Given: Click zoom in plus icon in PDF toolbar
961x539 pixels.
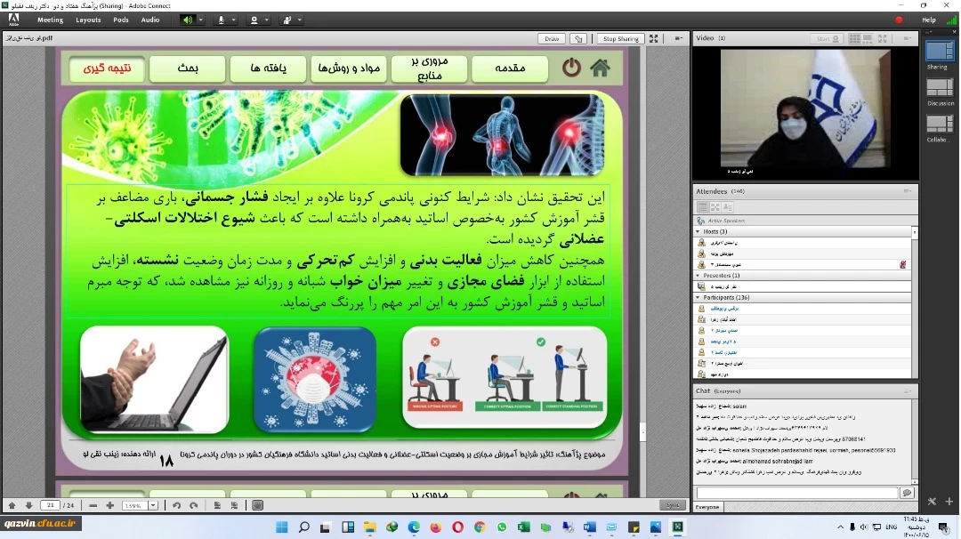Looking at the screenshot, I should (110, 505).
